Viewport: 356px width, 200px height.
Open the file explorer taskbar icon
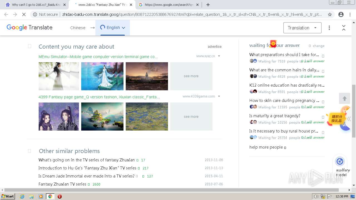pos(31,196)
